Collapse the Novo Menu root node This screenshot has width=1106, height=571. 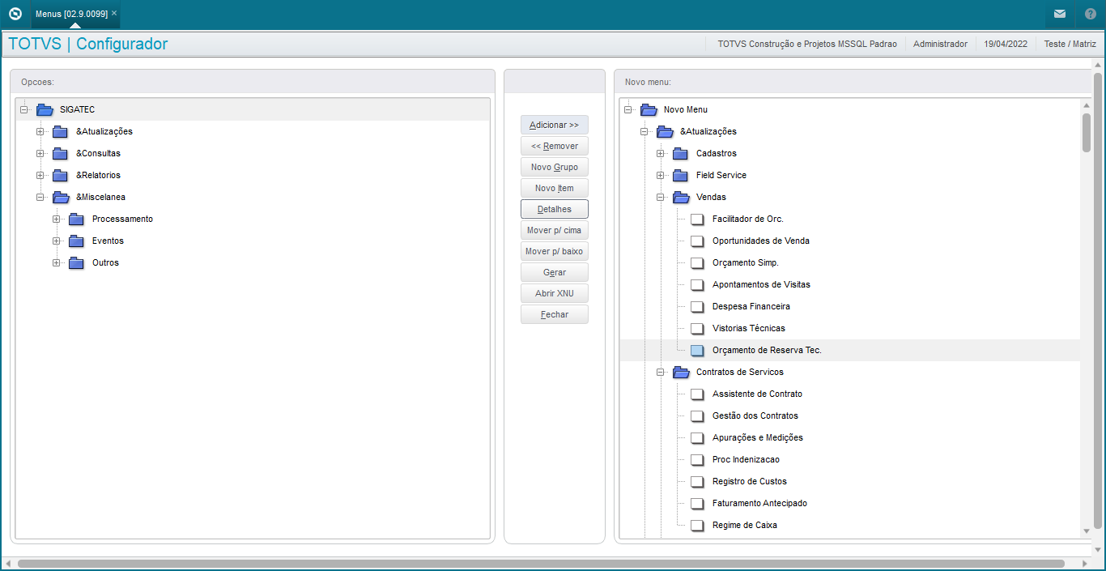pos(628,109)
